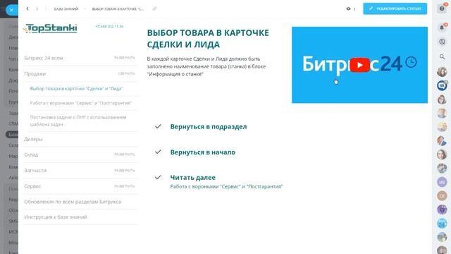This screenshot has height=254, width=451.
Task: Select the Склад section title
Action: [31, 155]
